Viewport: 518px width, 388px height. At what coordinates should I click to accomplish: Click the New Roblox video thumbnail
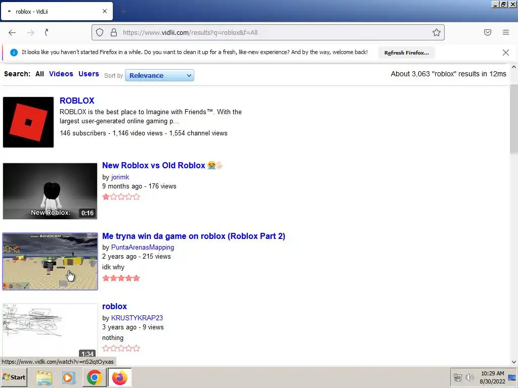[x=50, y=191]
